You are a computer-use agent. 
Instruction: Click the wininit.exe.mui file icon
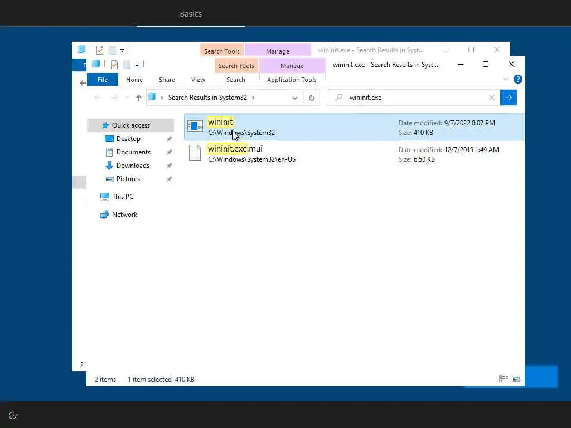coord(195,153)
